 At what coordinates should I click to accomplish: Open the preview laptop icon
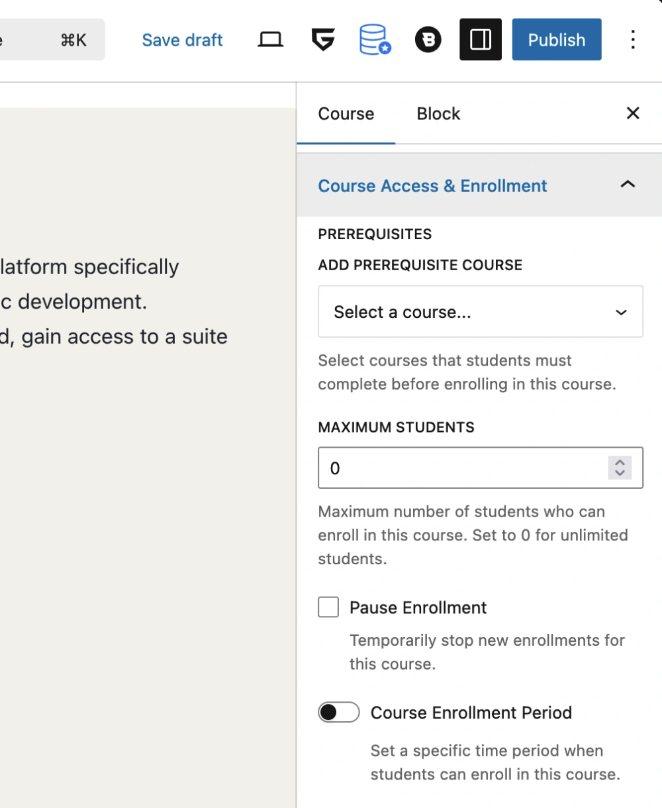[270, 39]
